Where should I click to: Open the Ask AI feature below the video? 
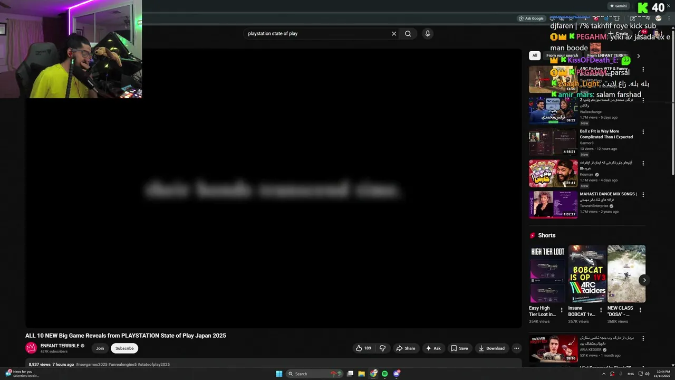pyautogui.click(x=433, y=348)
